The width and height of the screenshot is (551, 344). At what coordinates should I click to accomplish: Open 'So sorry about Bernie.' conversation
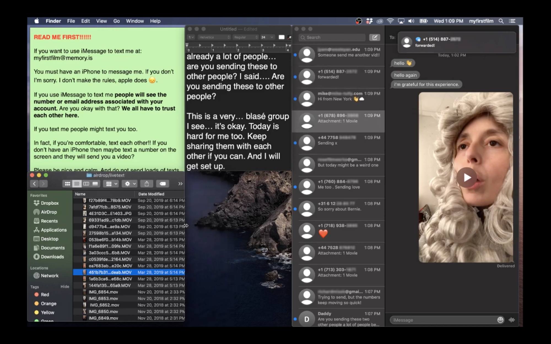tap(338, 209)
